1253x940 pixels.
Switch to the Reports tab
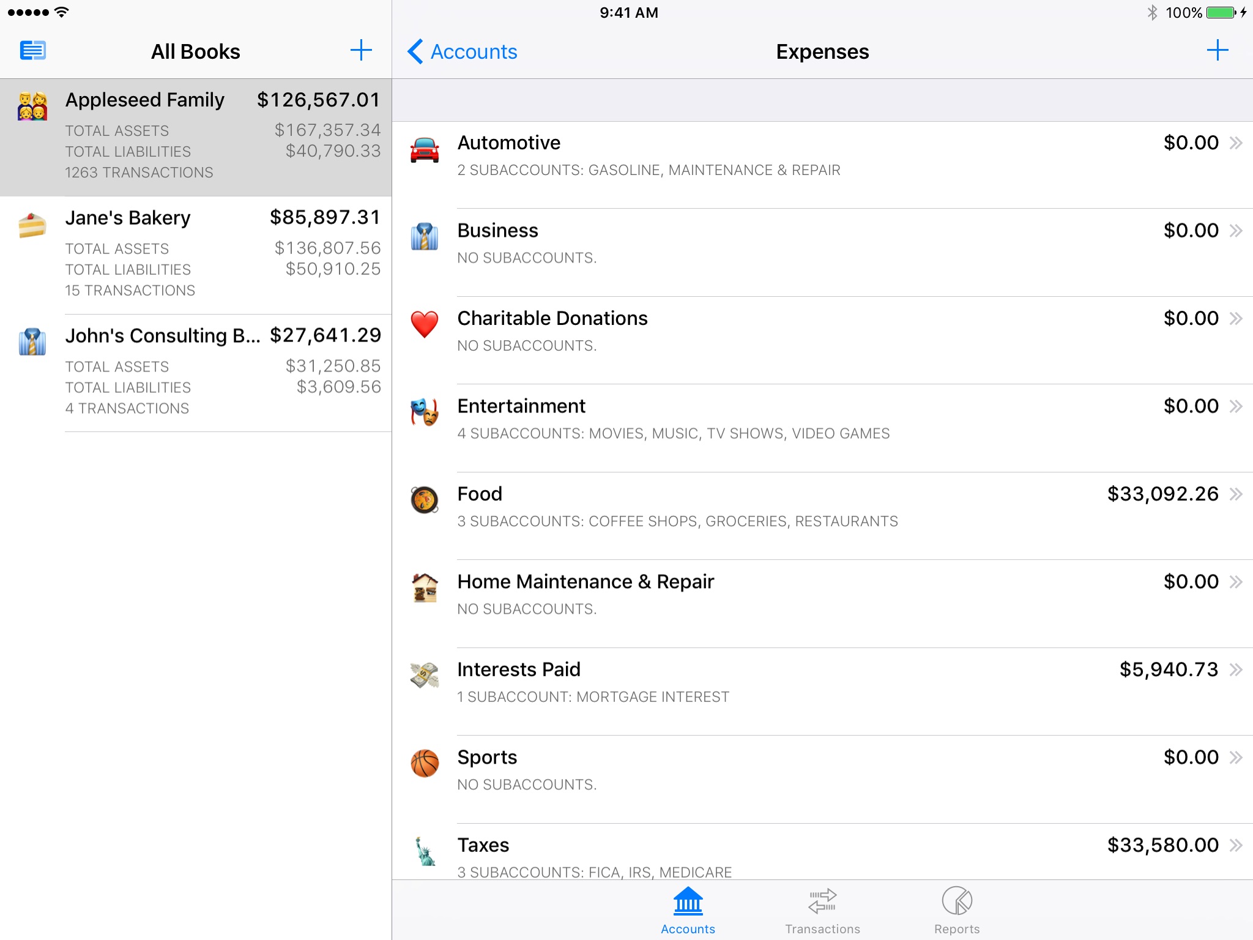(x=954, y=908)
